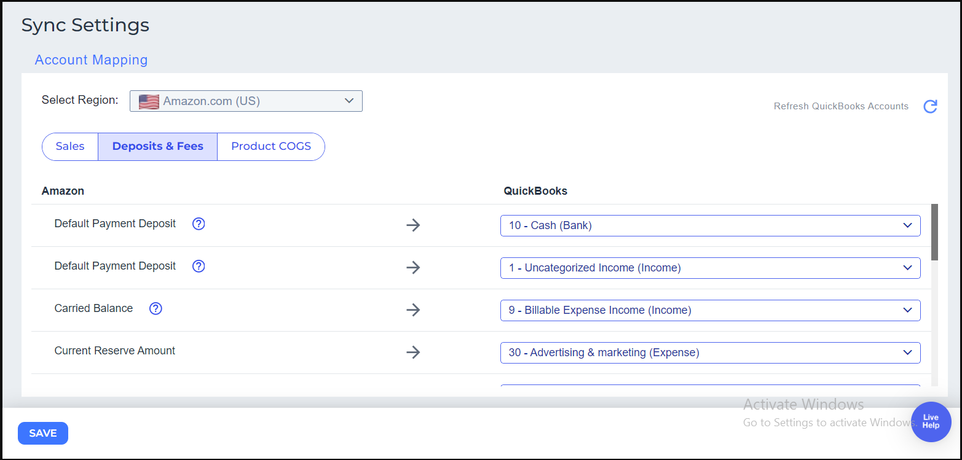Click the arrow icon pointing to Cash (Bank)
This screenshot has width=962, height=460.
coord(413,225)
